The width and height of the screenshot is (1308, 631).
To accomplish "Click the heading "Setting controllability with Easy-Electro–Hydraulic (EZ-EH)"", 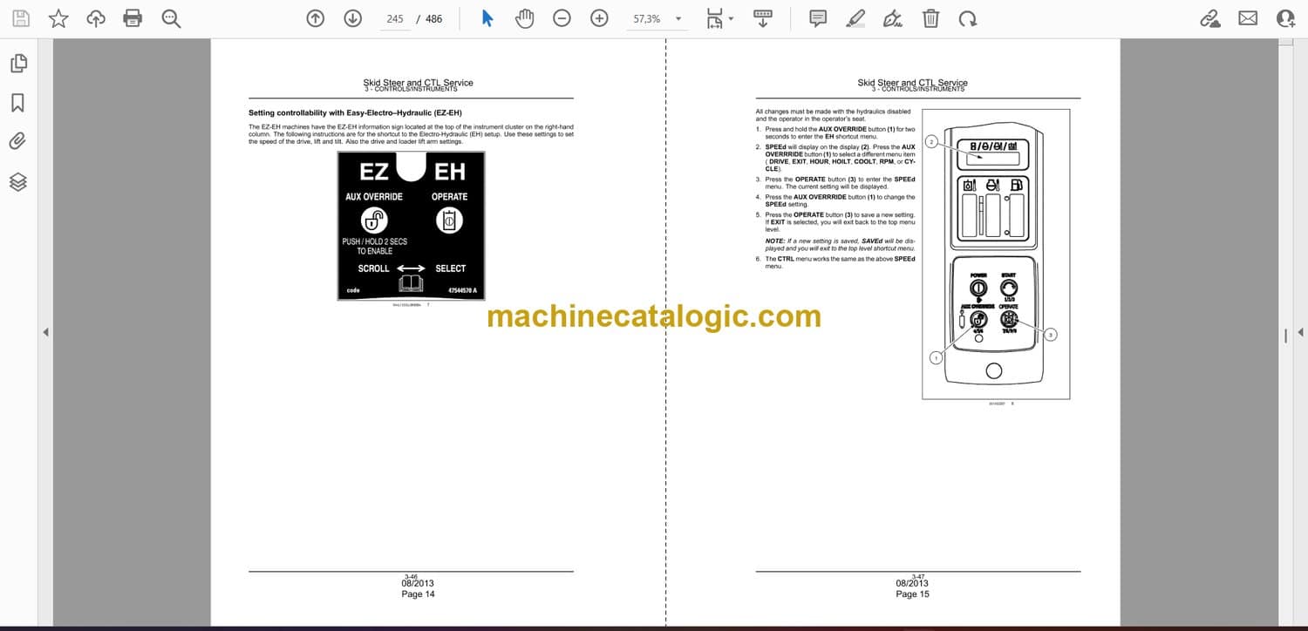I will click(x=355, y=113).
